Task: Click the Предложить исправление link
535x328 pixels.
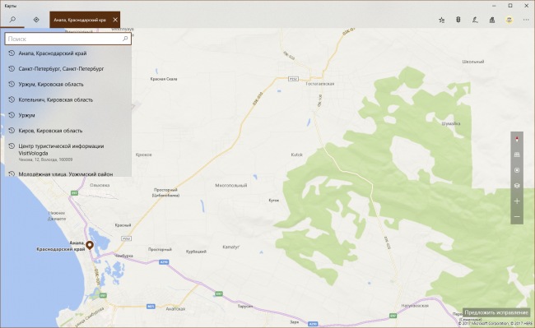Action: (x=496, y=312)
